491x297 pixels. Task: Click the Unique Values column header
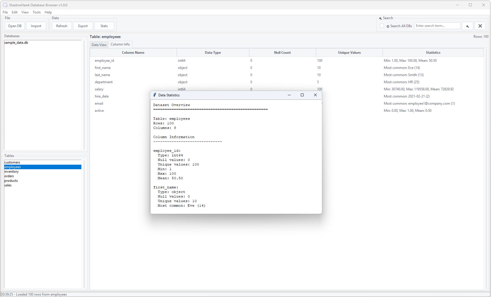349,53
